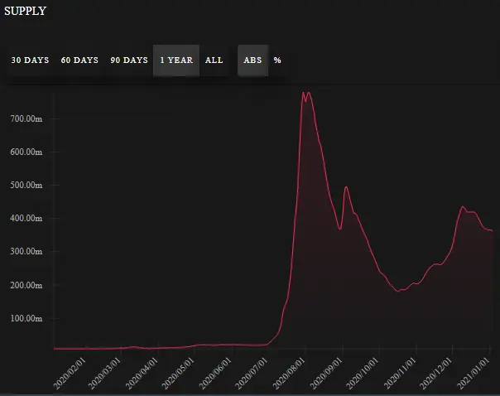Click the SUPPLY chart title
This screenshot has width=500, height=396.
point(25,11)
